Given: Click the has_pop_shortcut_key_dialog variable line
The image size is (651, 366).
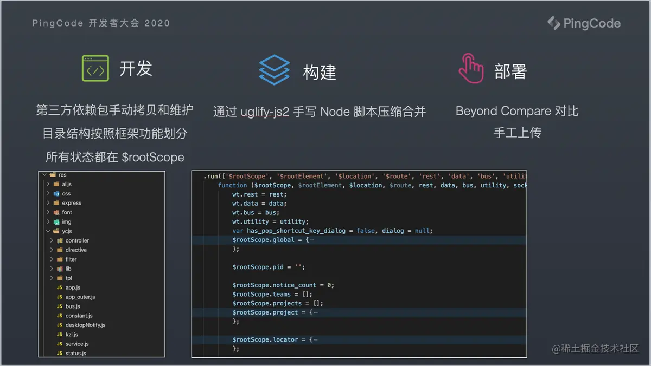Looking at the screenshot, I should [333, 231].
